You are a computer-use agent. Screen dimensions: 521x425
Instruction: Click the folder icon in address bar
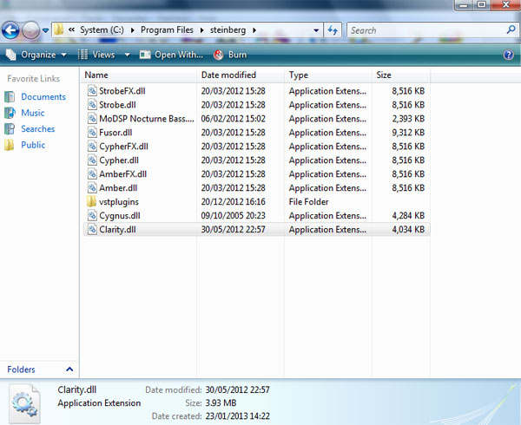pyautogui.click(x=59, y=29)
